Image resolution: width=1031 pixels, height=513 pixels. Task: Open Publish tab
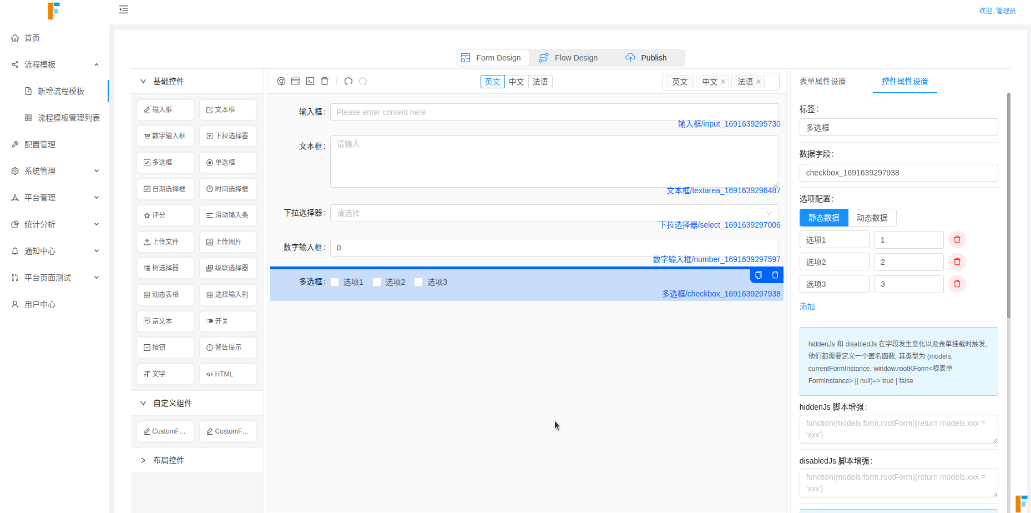coord(646,58)
